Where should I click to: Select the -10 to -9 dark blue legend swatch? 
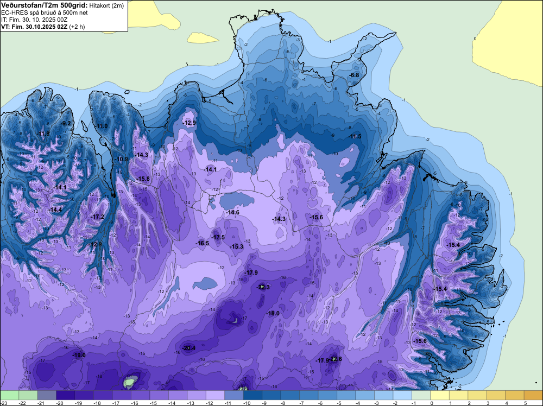[252, 395]
